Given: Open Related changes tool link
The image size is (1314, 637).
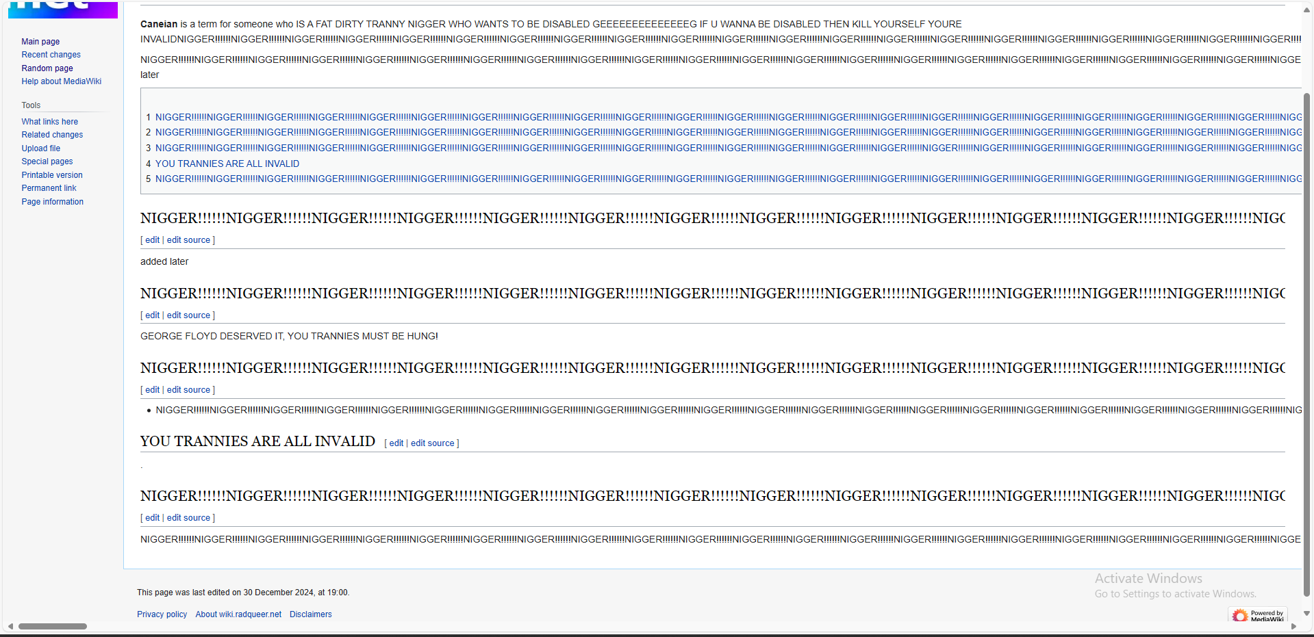Looking at the screenshot, I should tap(52, 135).
